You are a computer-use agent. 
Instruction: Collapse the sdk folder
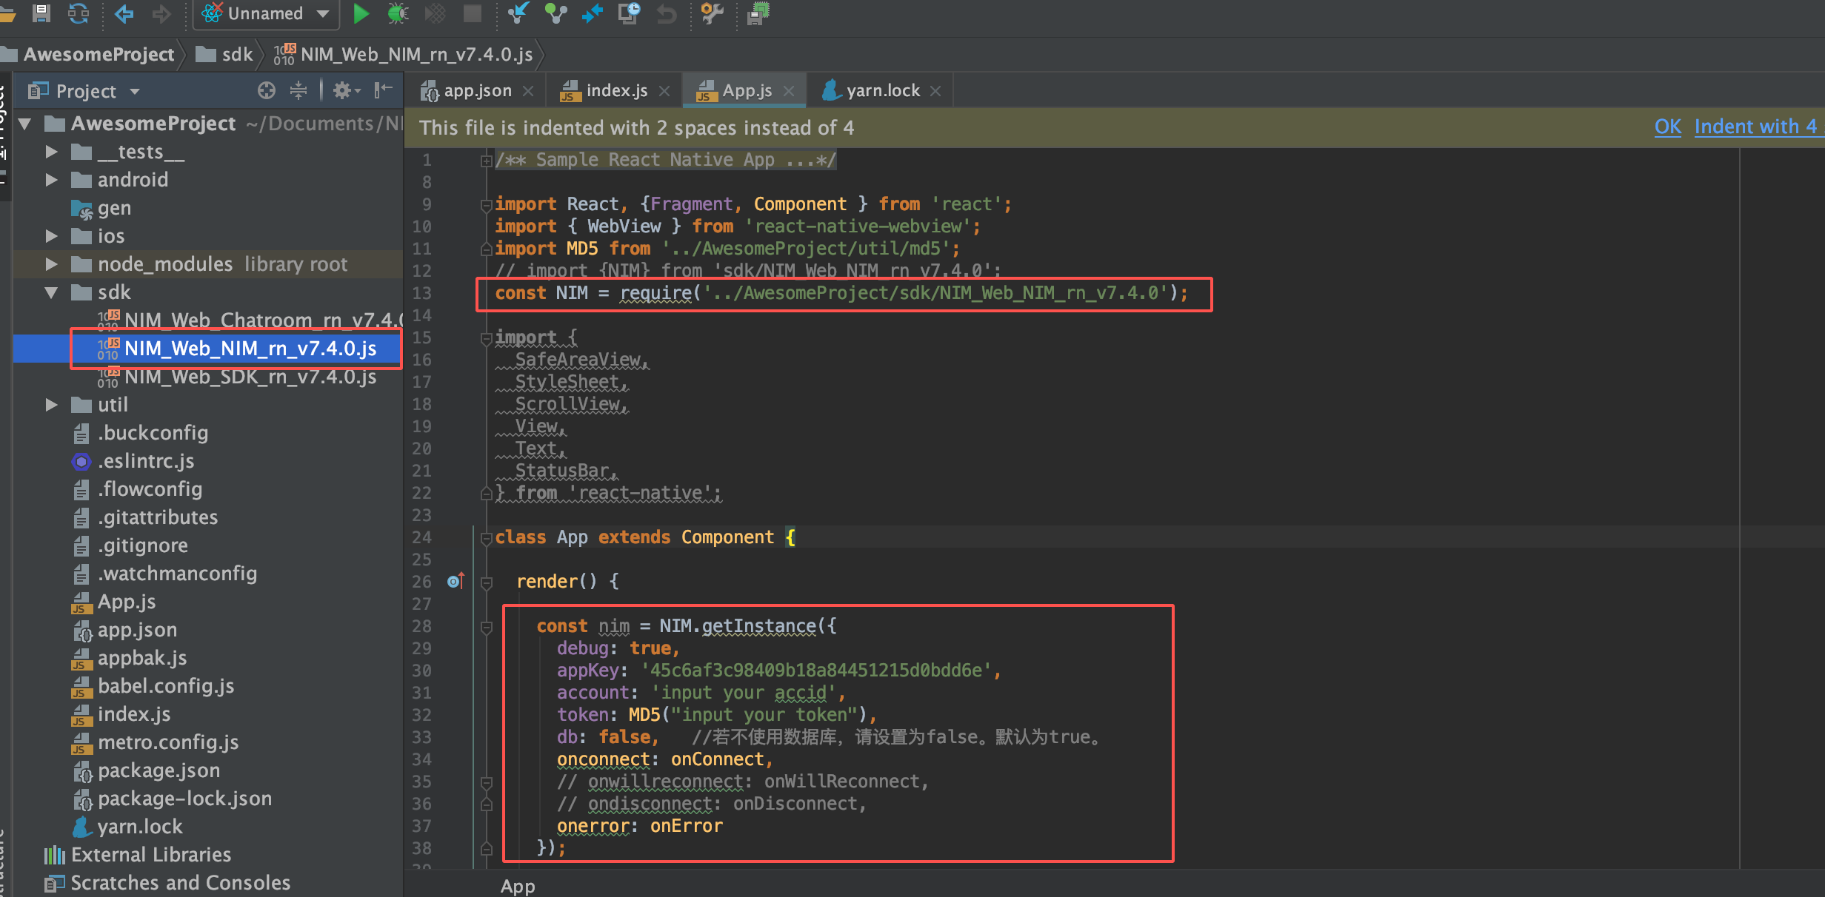(x=51, y=292)
